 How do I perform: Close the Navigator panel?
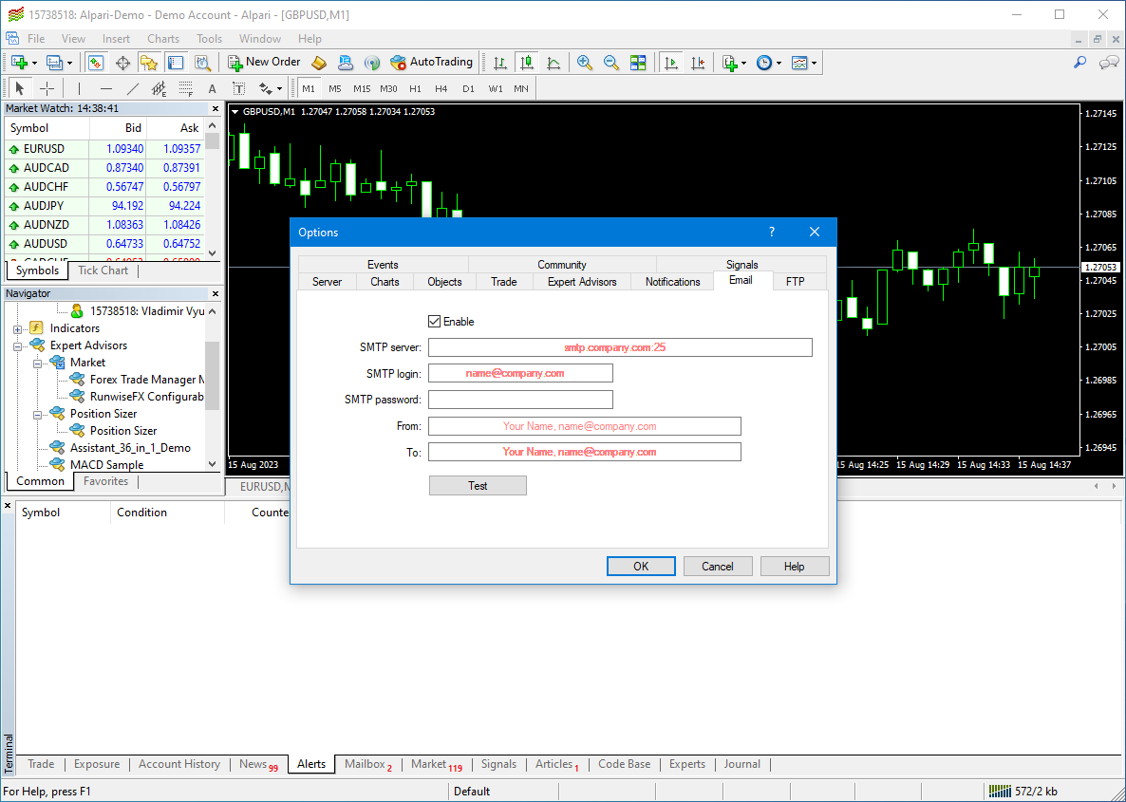click(x=215, y=293)
